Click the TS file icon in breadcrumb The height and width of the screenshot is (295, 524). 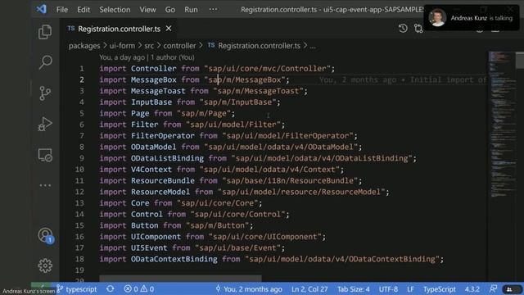click(x=211, y=46)
